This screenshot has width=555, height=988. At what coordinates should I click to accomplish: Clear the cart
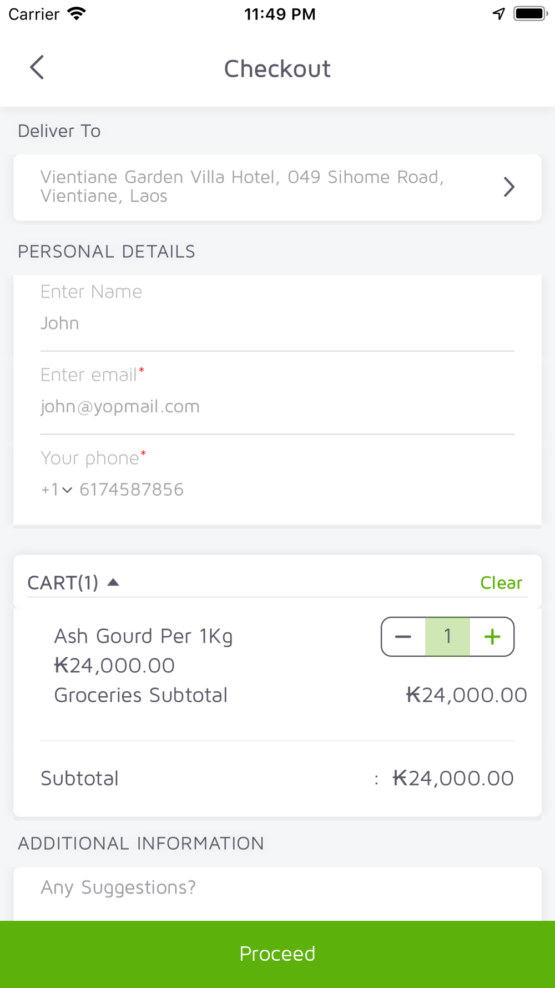501,582
